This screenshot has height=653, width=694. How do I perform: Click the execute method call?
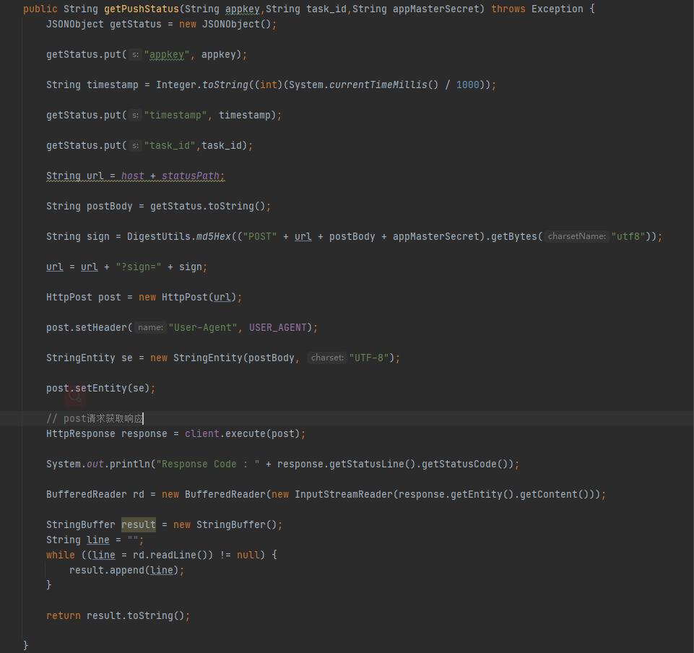(246, 433)
